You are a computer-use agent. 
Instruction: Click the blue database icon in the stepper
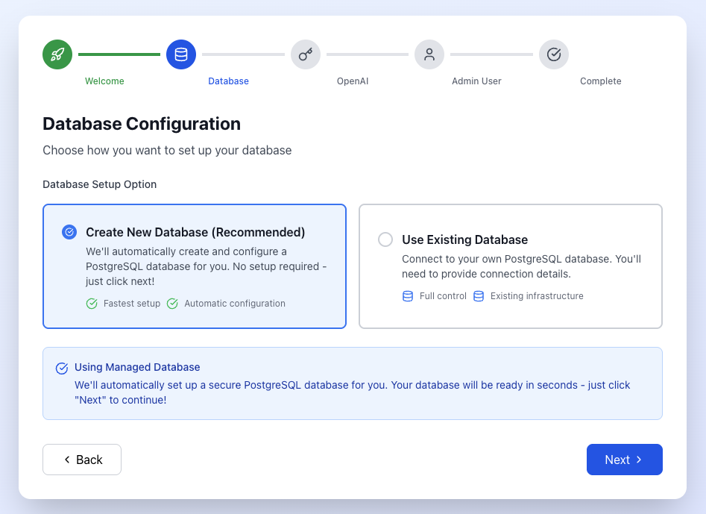click(x=181, y=54)
